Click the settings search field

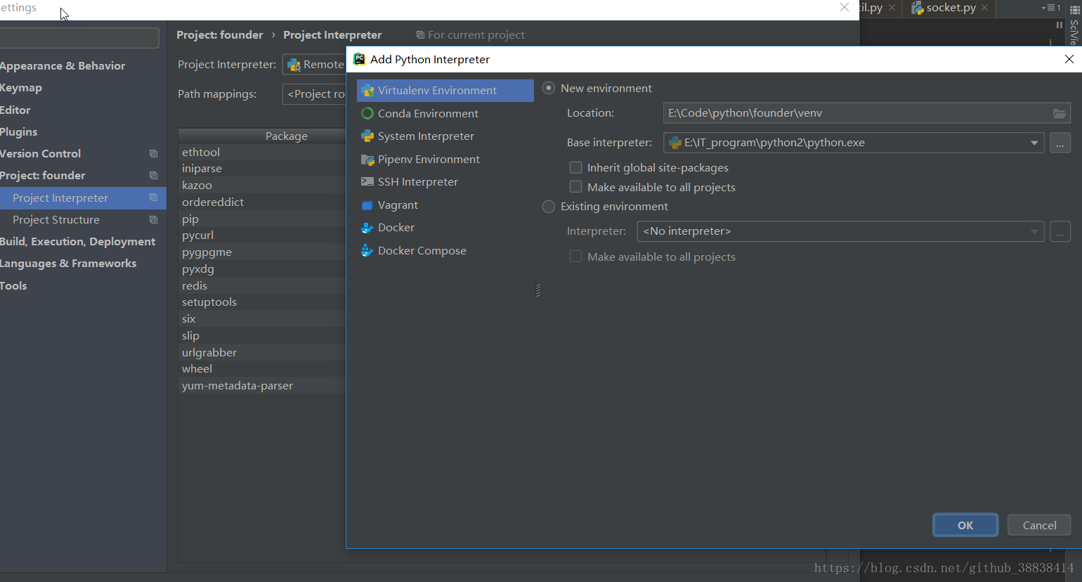[x=79, y=38]
